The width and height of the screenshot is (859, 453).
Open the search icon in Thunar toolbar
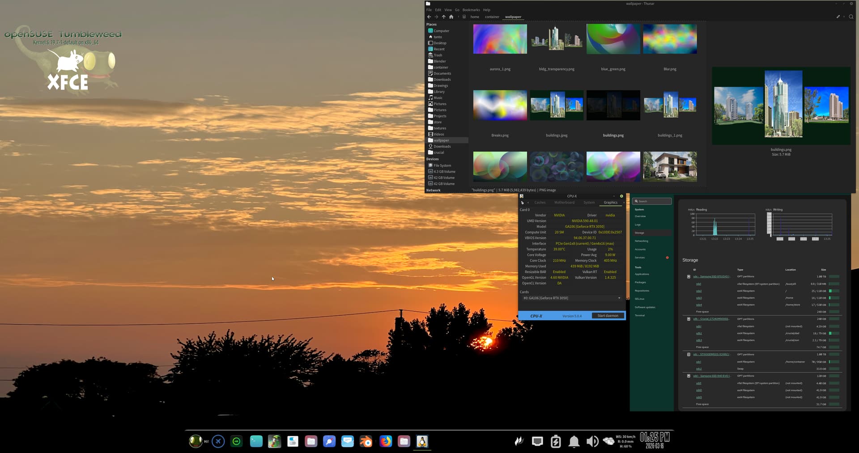tap(851, 17)
